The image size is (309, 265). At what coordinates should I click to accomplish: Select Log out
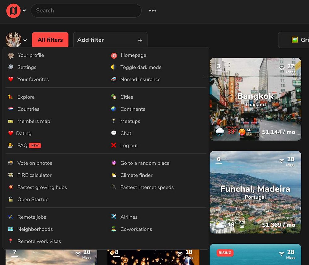129,145
